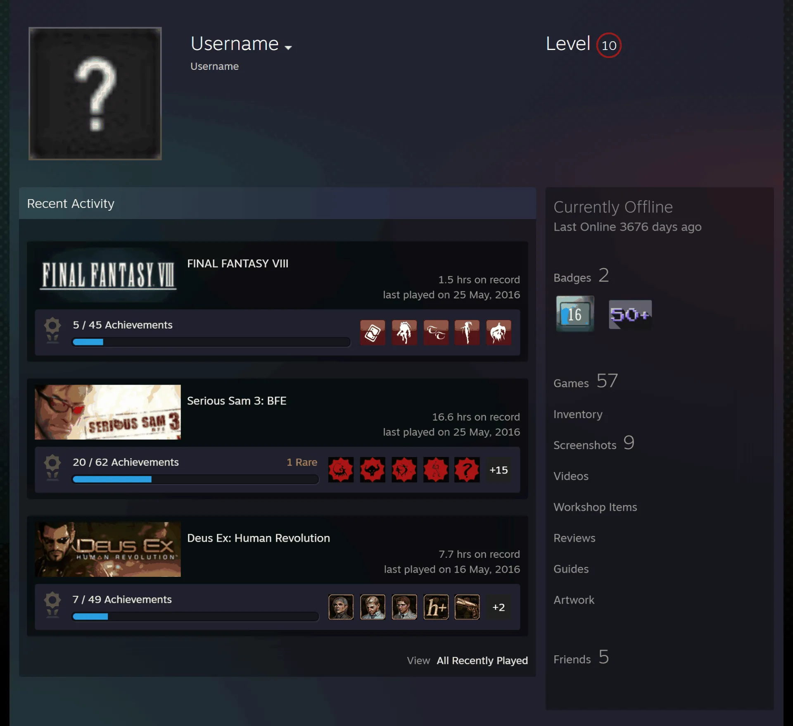Click the Final Fantasy VIII achievements progress bar
The width and height of the screenshot is (793, 726).
tap(211, 342)
